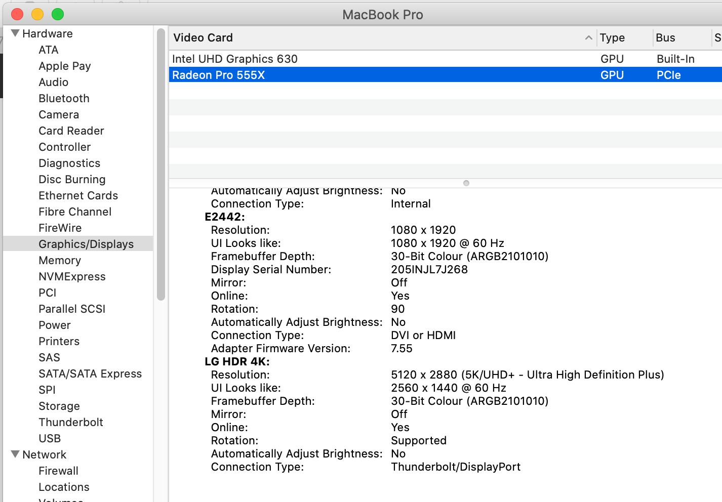Select Graphics/Displays in sidebar
Viewport: 722px width, 502px height.
(x=86, y=244)
